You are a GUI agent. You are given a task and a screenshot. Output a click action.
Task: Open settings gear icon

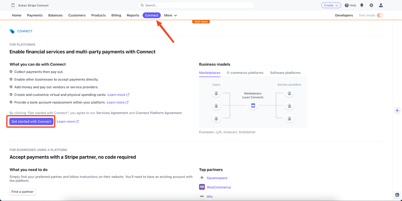(371, 5)
